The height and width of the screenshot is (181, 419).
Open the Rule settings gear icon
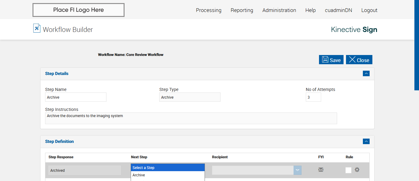(357, 170)
